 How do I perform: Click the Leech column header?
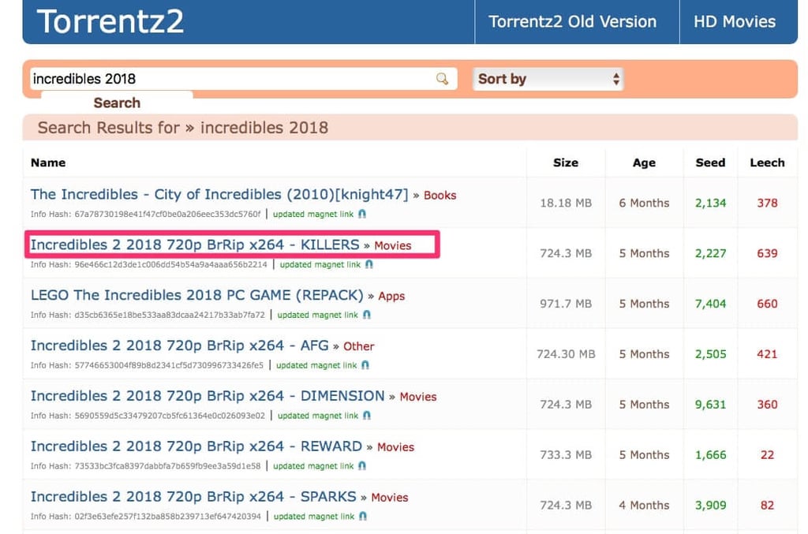tap(767, 162)
